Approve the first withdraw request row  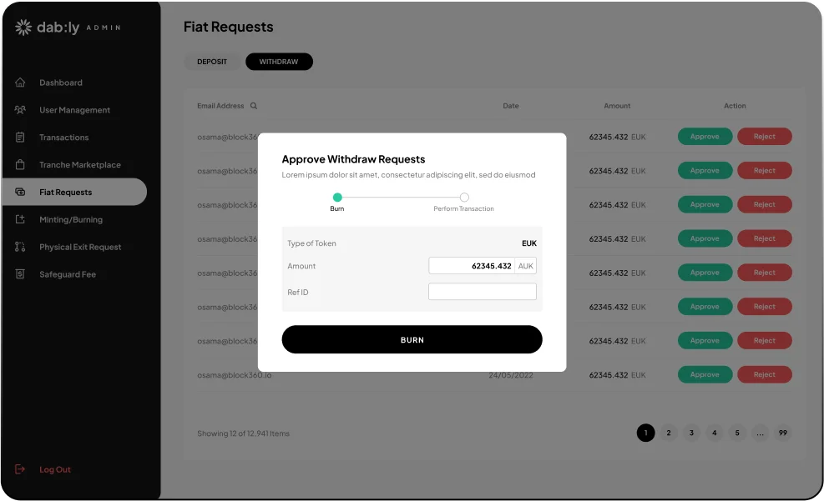coord(705,137)
